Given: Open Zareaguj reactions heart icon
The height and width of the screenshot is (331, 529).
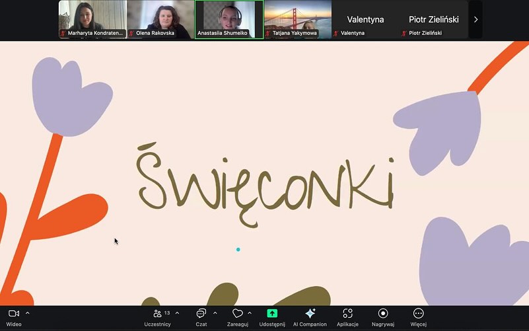Looking at the screenshot, I should pos(238,313).
